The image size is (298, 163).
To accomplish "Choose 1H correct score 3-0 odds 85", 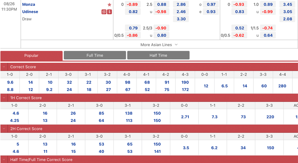I will tap(101, 113).
